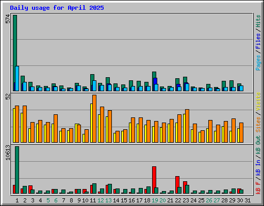The width and height of the screenshot is (264, 206).
Task: Click the green weekend day label 20
Action: pyautogui.click(x=162, y=200)
